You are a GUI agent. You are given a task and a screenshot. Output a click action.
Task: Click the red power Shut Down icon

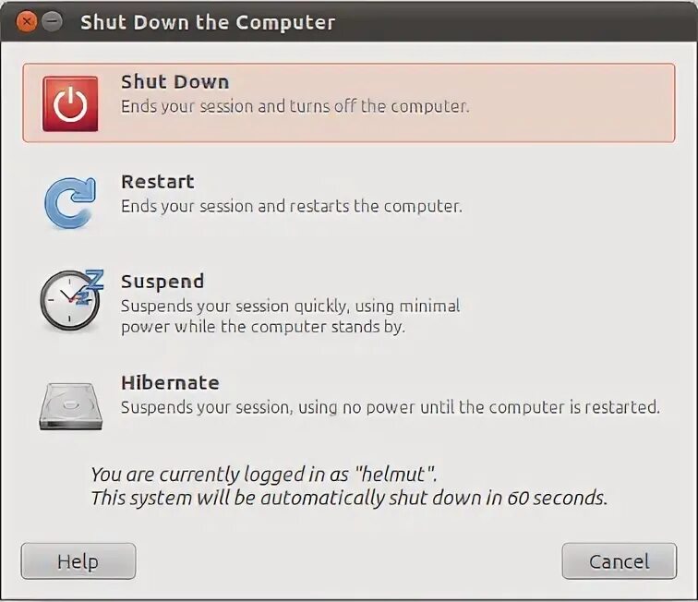pyautogui.click(x=70, y=103)
